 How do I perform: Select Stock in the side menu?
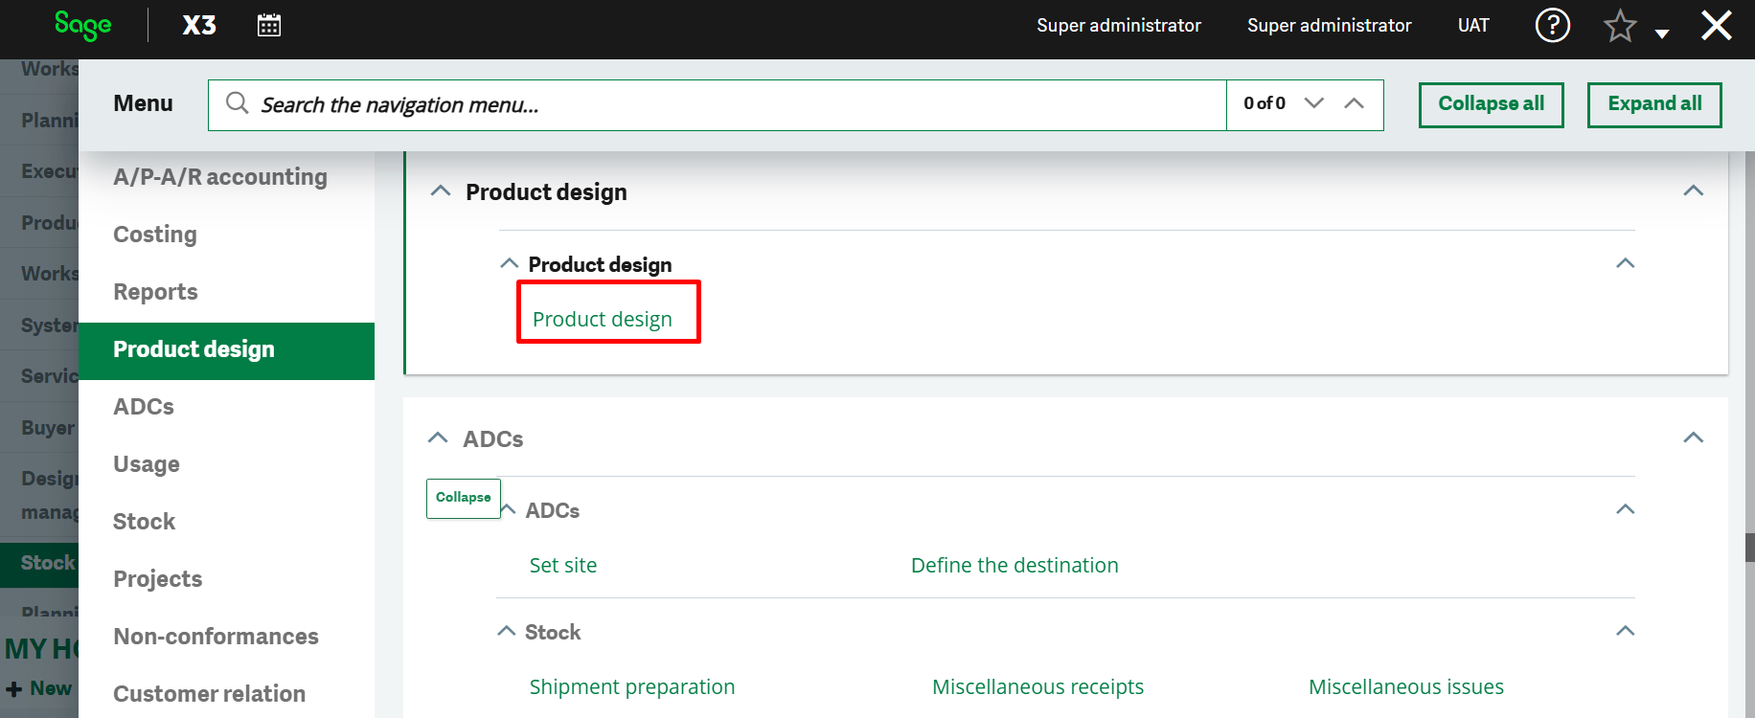click(144, 522)
